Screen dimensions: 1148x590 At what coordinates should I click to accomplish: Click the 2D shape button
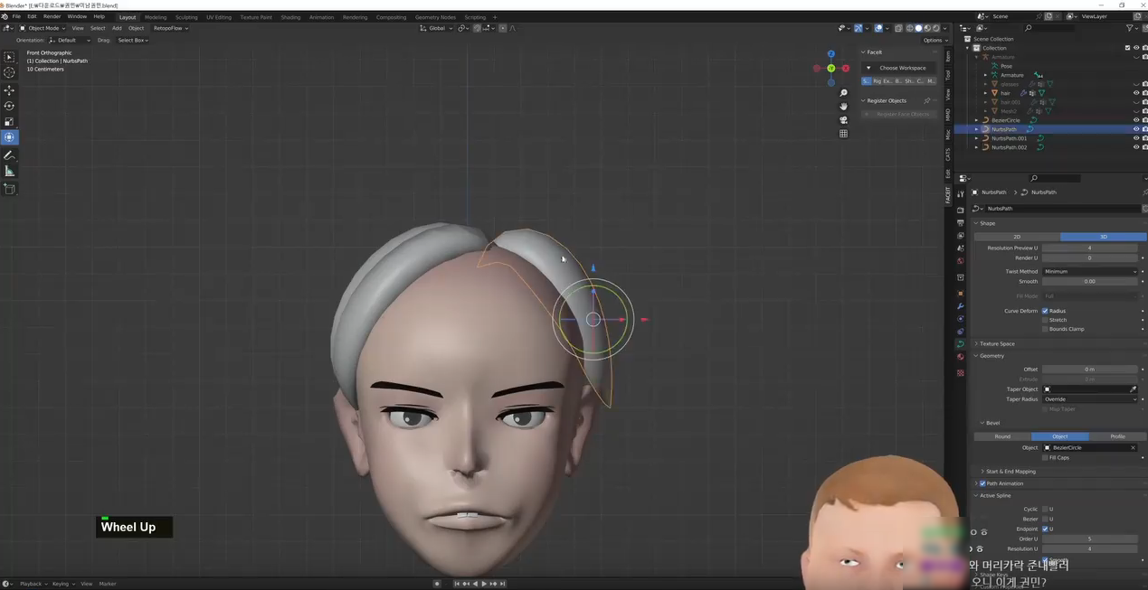[x=1016, y=237]
